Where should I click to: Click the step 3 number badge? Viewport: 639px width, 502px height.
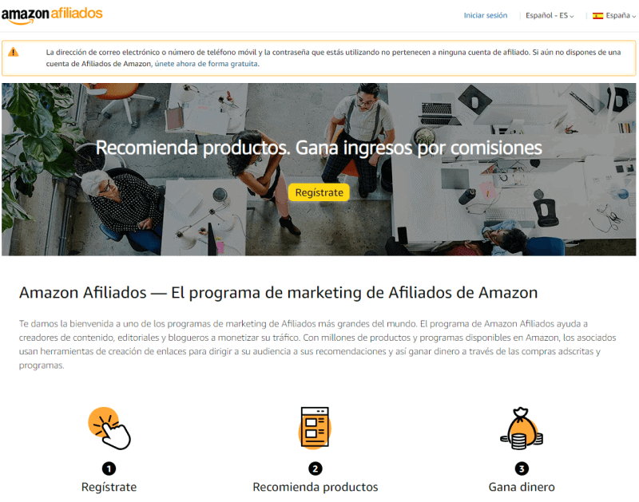522,469
